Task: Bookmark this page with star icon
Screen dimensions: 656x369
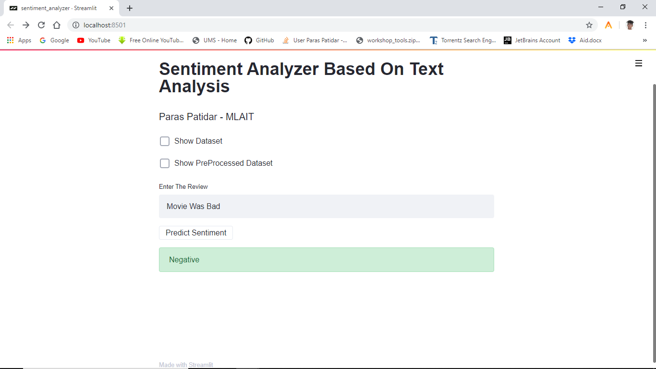Action: tap(589, 25)
